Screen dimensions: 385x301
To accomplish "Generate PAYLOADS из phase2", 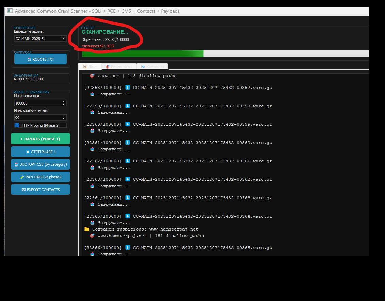I will click(x=41, y=177).
